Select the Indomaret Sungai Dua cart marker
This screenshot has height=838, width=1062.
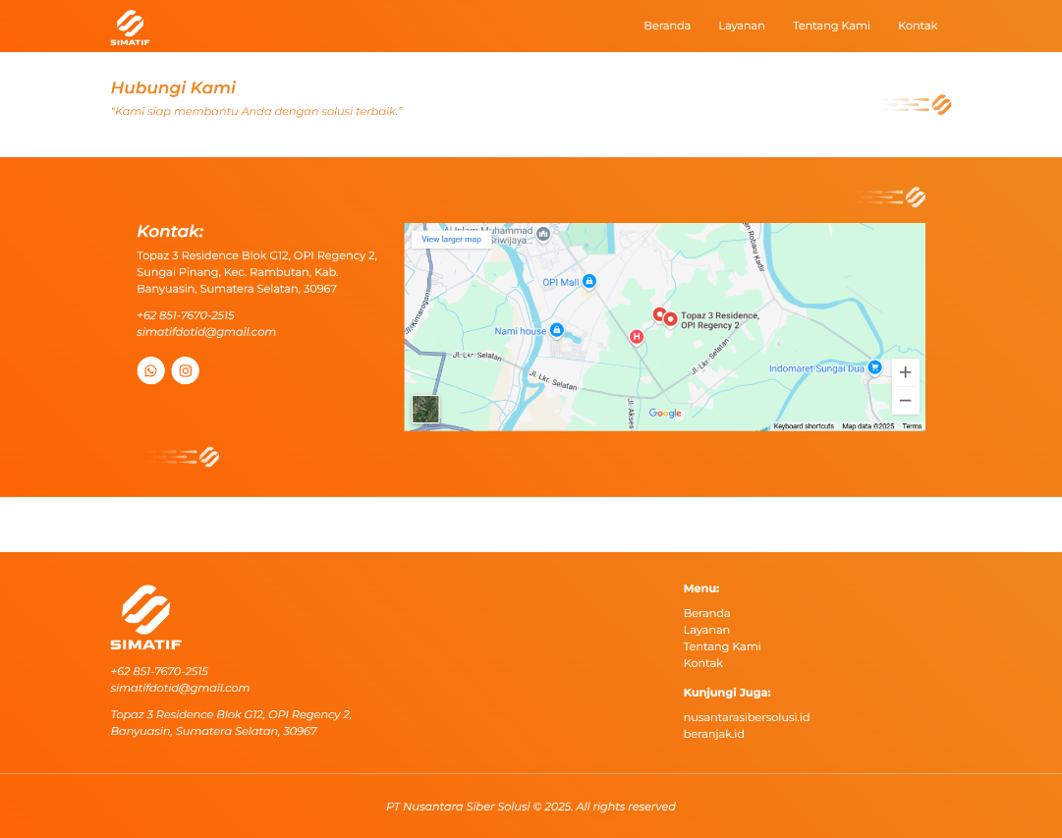874,367
